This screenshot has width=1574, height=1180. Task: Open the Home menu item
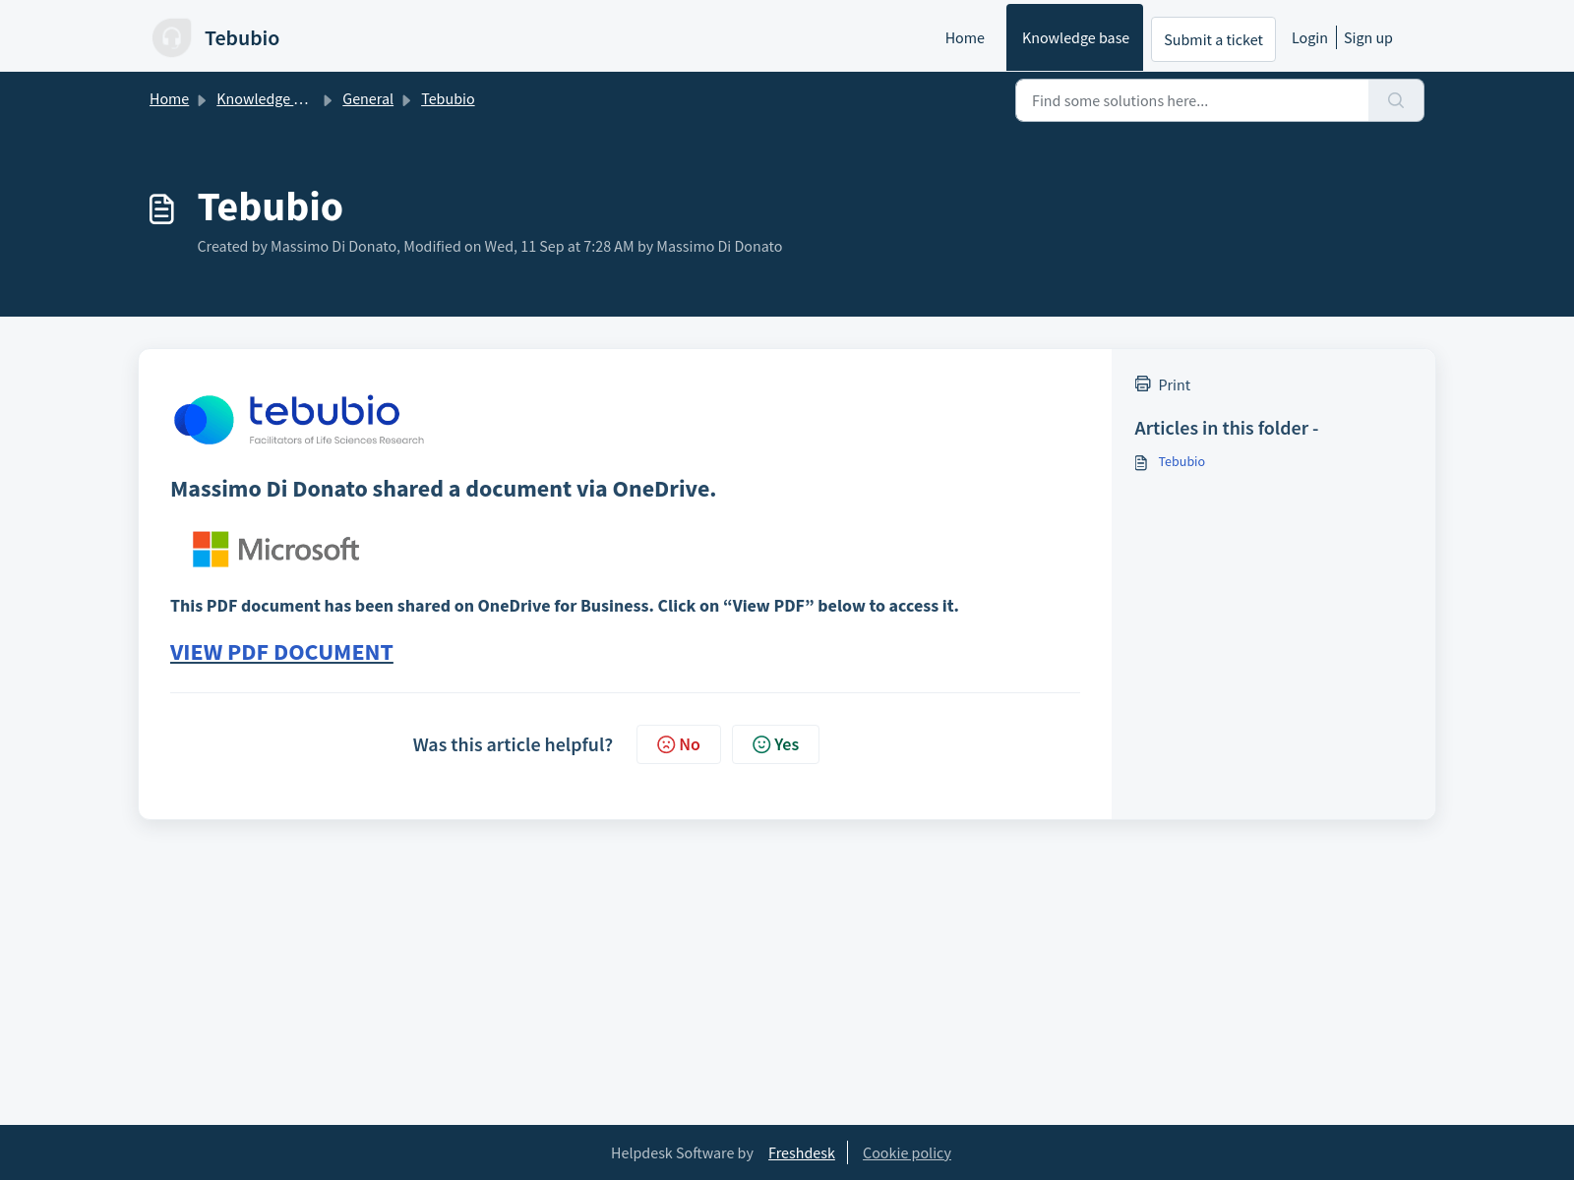(x=964, y=37)
